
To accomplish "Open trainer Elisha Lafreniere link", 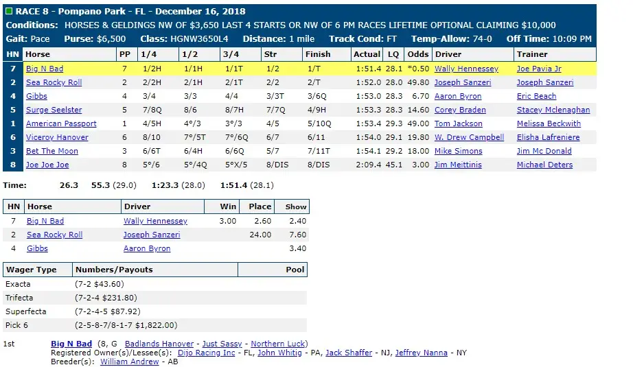I will (549, 137).
